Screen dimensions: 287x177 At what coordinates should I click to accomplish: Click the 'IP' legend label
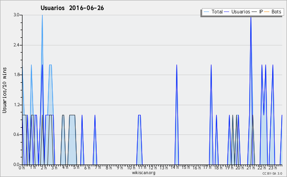(x=261, y=11)
